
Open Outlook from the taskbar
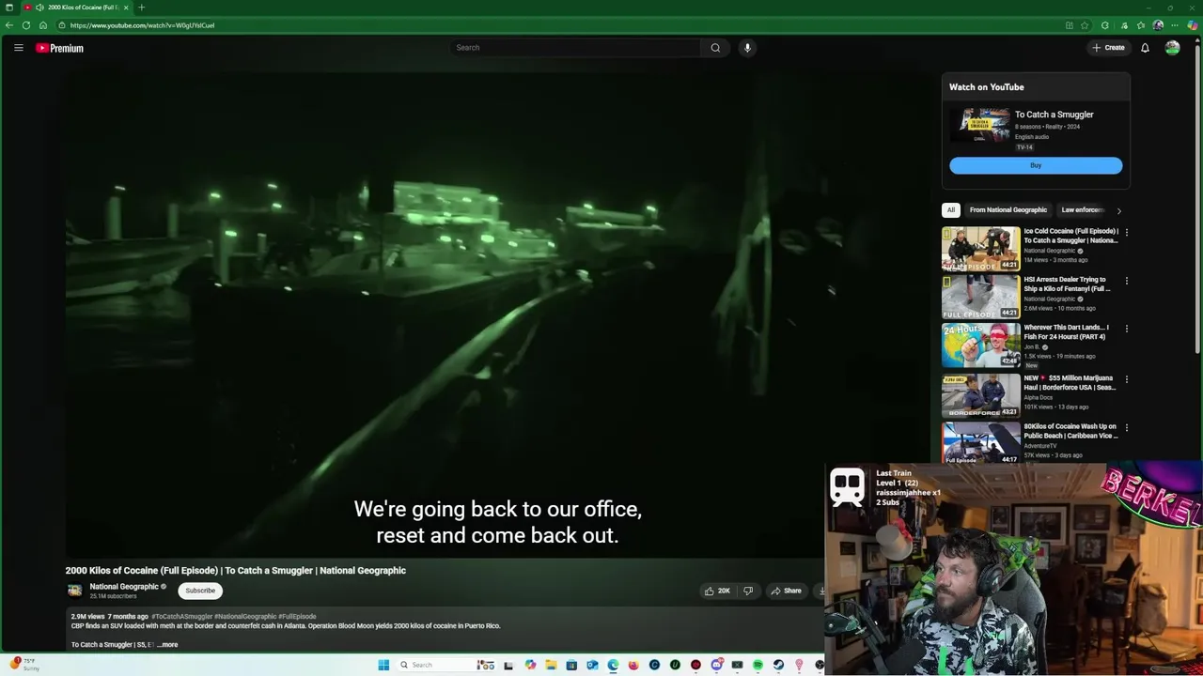[x=592, y=665]
